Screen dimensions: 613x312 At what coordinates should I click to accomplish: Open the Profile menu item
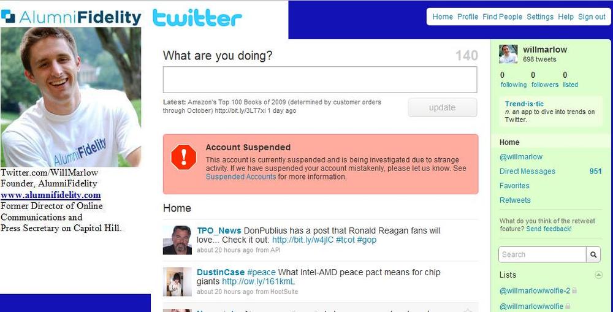tap(468, 17)
